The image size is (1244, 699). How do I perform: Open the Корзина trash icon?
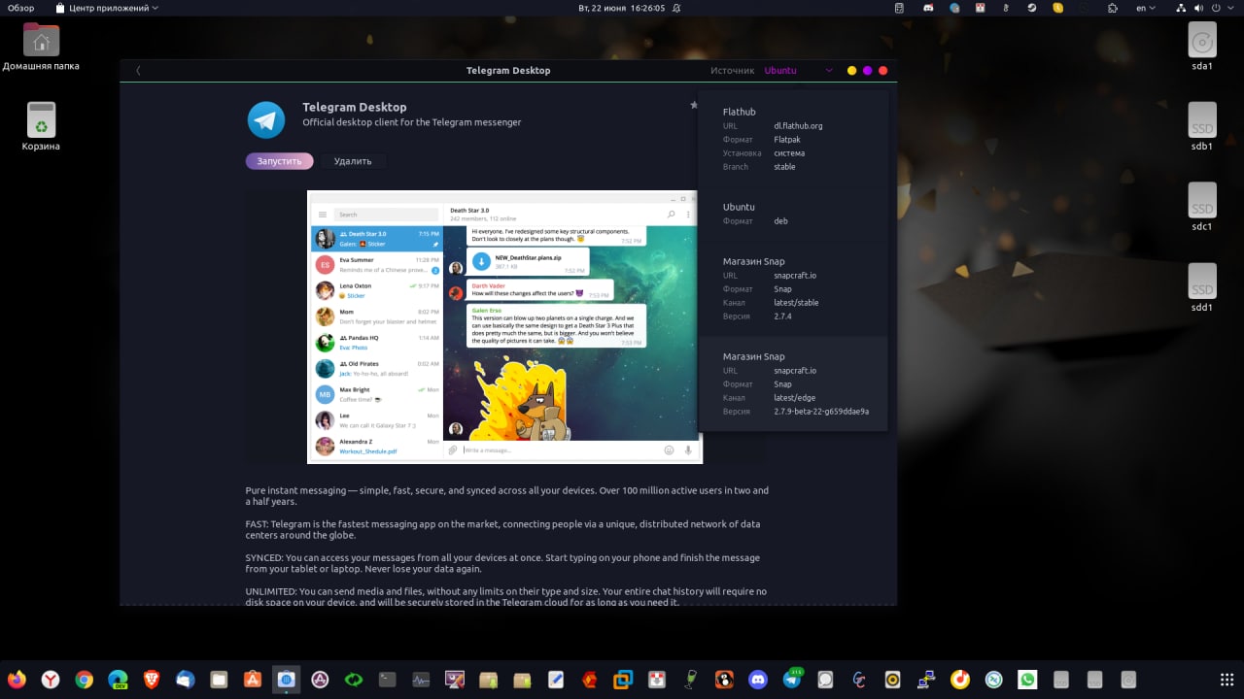click(x=41, y=126)
